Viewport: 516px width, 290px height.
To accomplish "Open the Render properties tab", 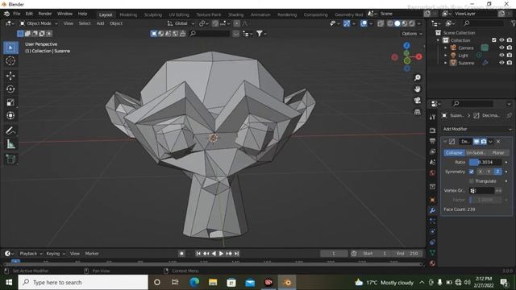I will pos(432,130).
